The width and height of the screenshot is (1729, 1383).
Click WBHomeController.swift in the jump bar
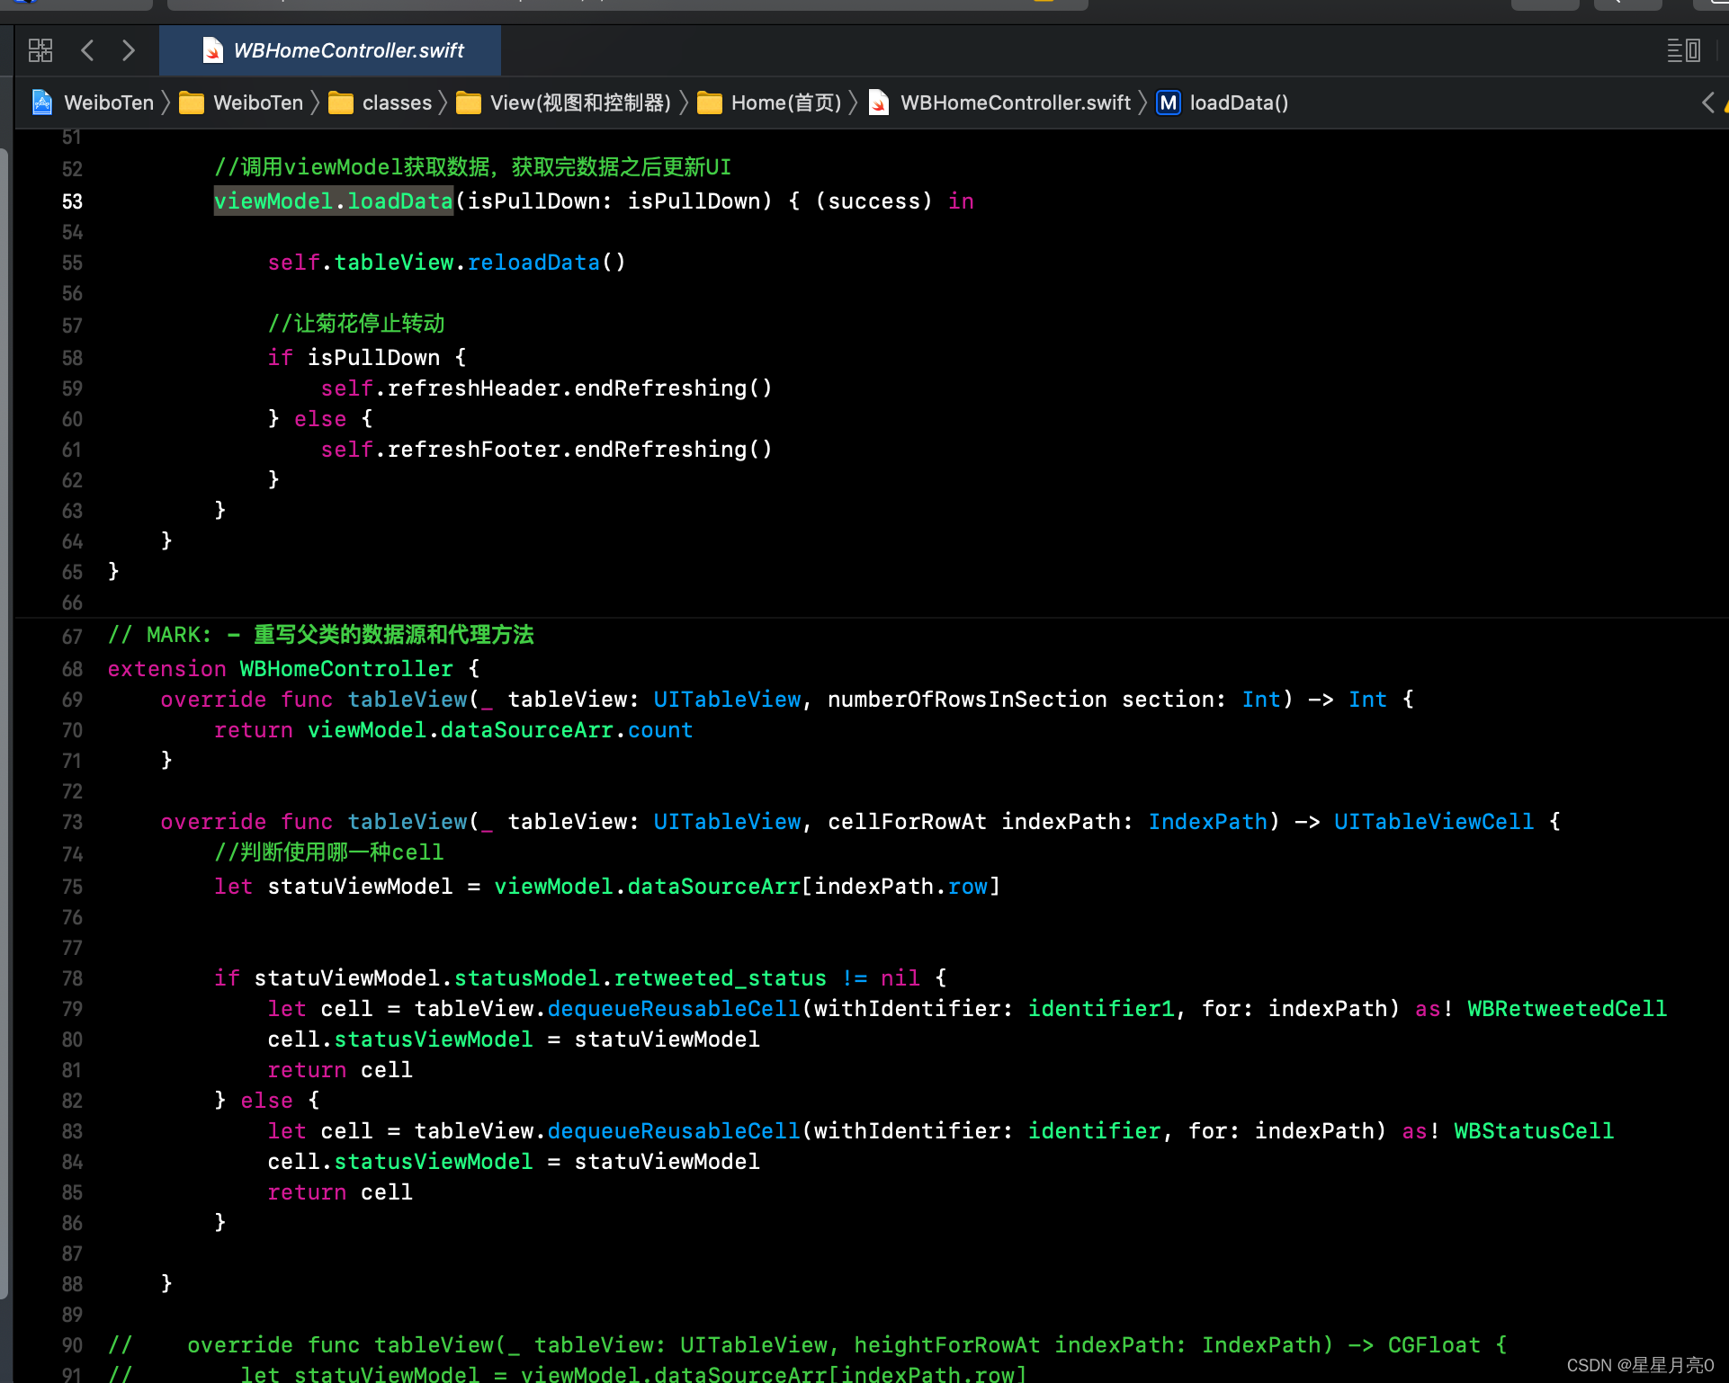1015,103
